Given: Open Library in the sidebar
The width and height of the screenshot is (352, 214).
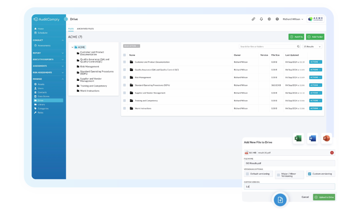Looking at the screenshot, I should [x=41, y=104].
